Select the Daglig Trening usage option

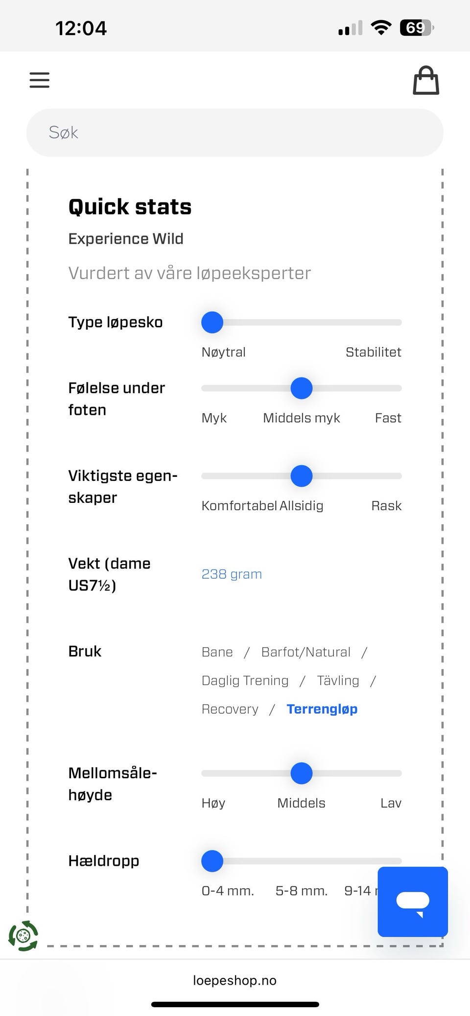pos(245,680)
